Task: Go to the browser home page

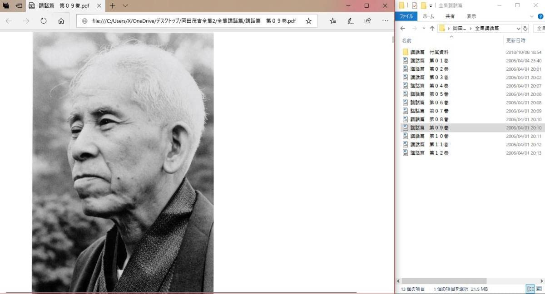Action: [61, 21]
